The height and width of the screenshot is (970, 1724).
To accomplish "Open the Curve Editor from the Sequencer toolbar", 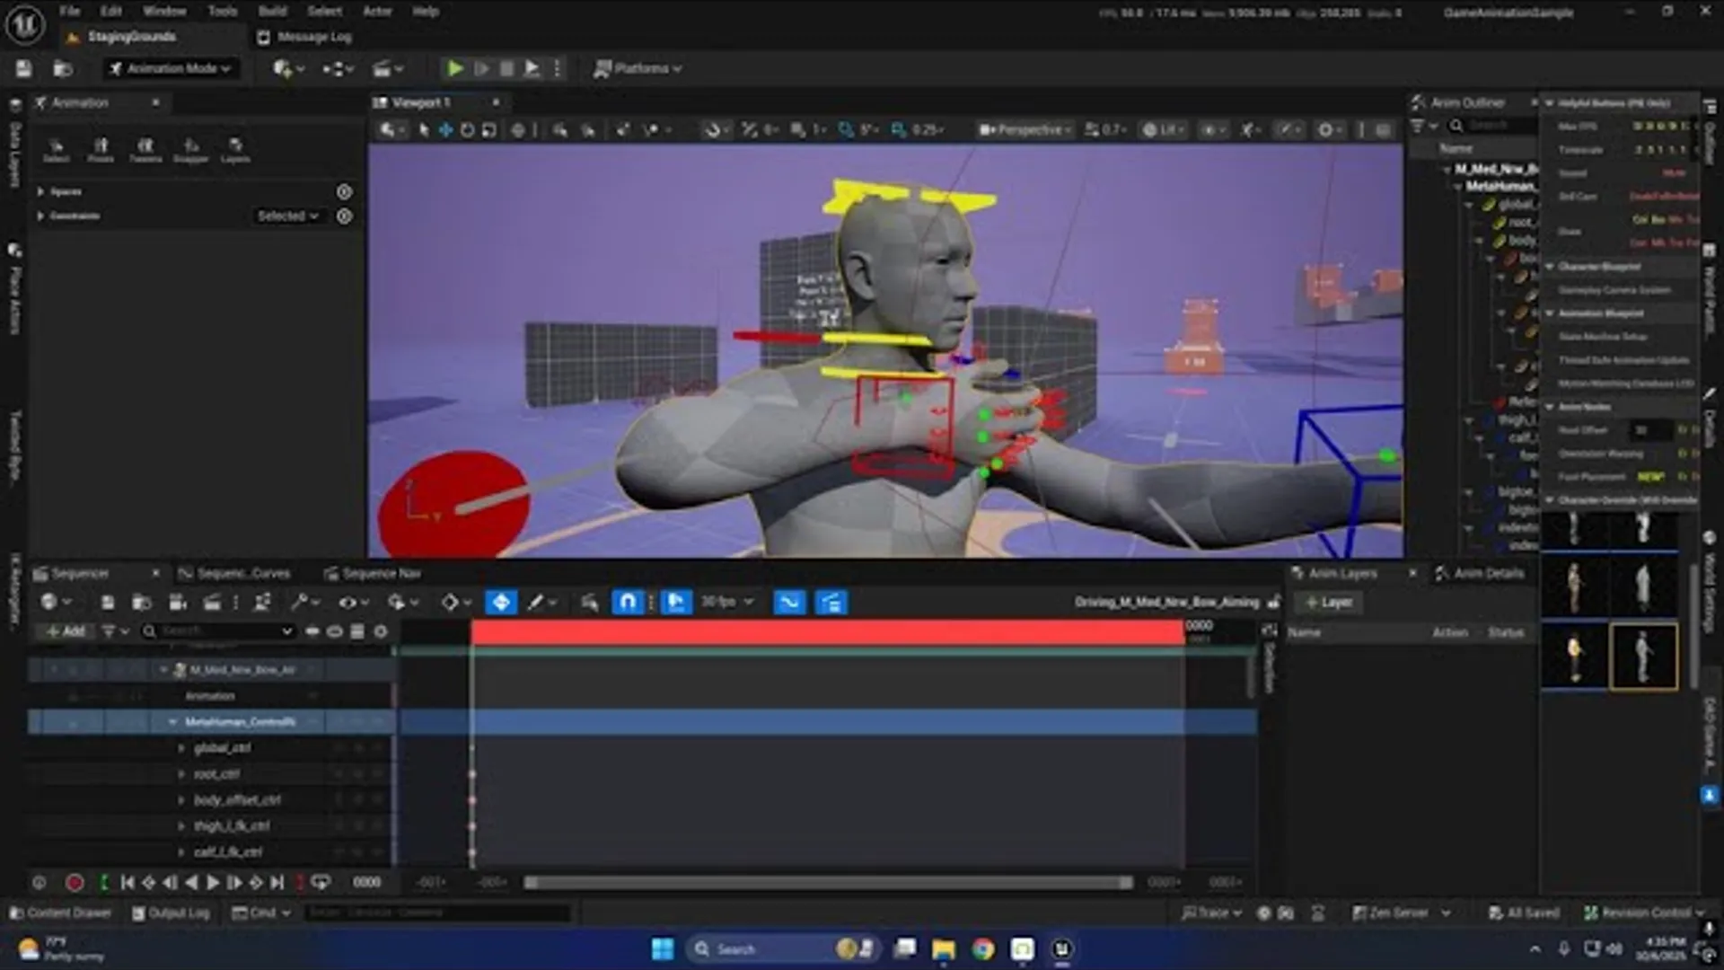I will tap(787, 602).
